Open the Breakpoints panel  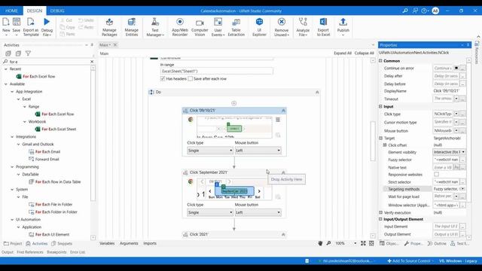[56, 252]
